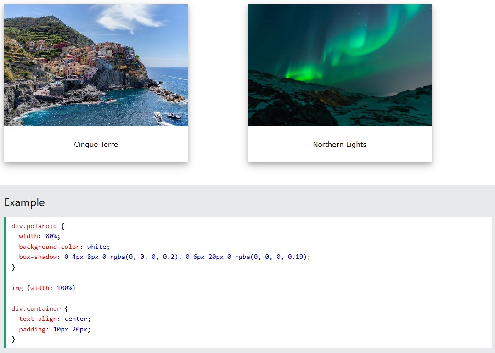
Task: Click the "rgba(0, 0, 0, 0.2)" value
Action: click(x=144, y=257)
